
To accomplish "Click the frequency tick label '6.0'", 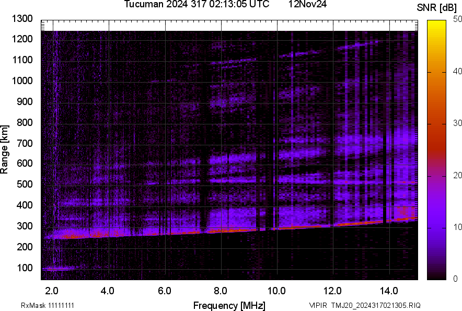I will (x=165, y=291).
